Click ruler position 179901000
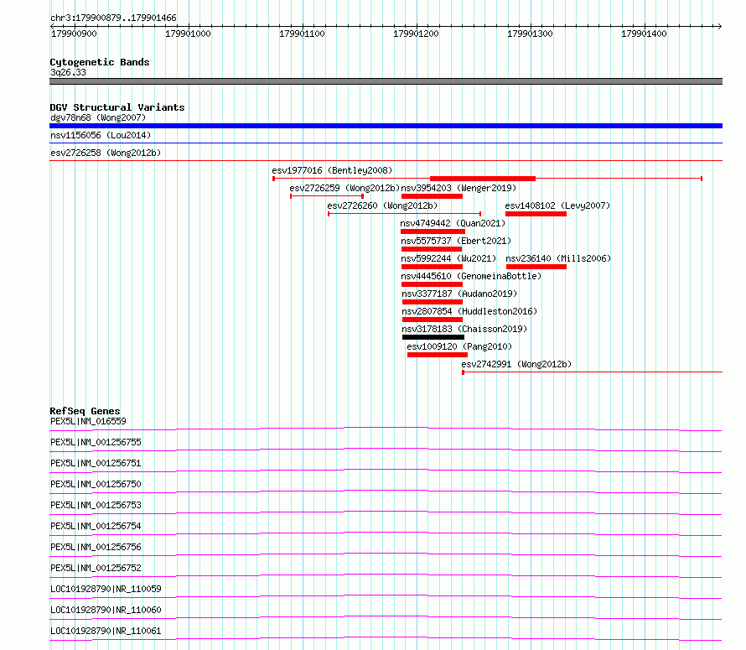This screenshot has width=746, height=650. (188, 34)
